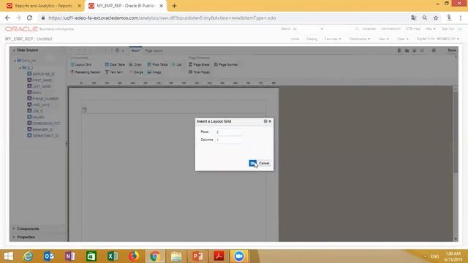Open the New dropdown menu

tap(383, 39)
